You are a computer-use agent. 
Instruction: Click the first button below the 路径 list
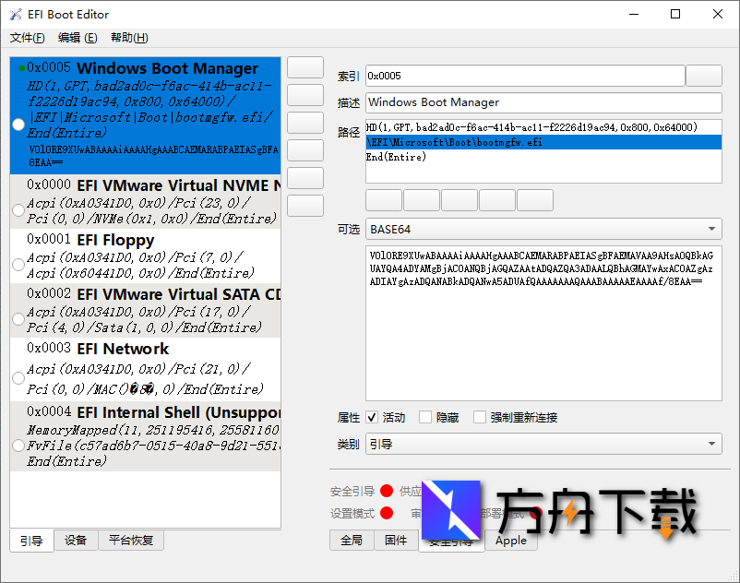(x=384, y=200)
